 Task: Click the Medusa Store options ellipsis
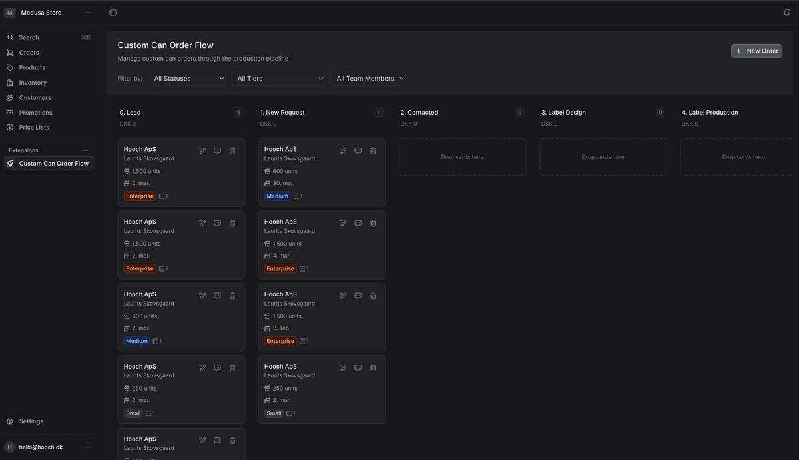tap(87, 13)
